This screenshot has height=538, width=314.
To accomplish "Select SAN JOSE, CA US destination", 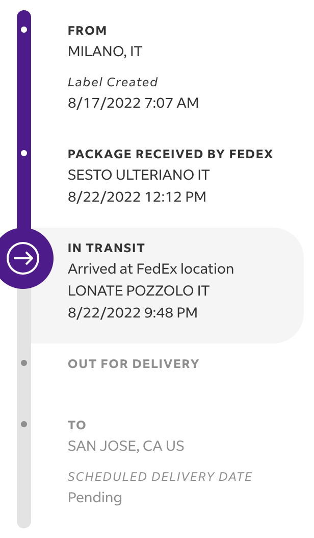I will tap(126, 446).
